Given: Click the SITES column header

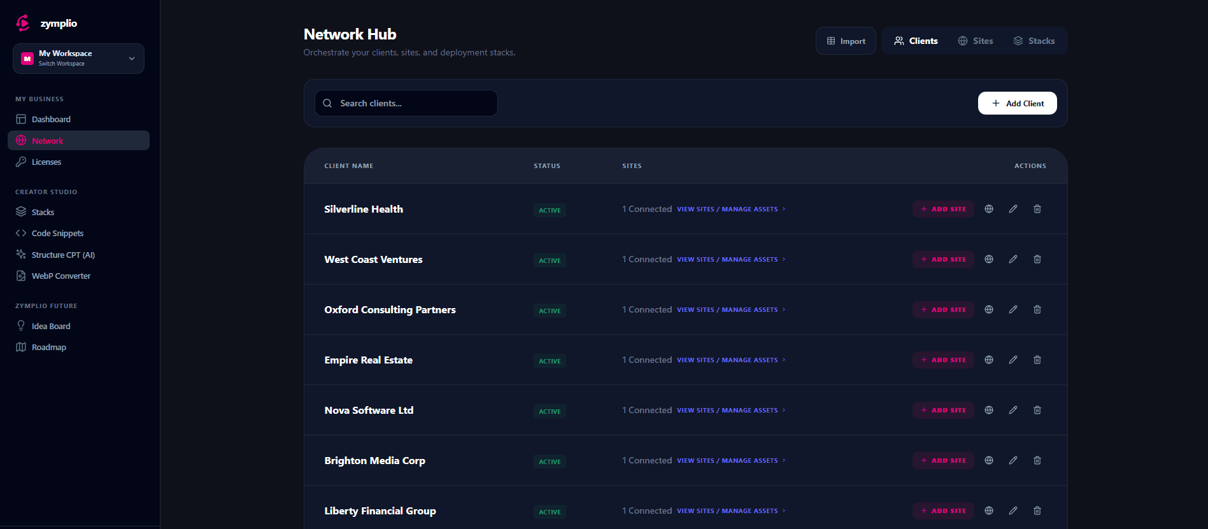Looking at the screenshot, I should point(632,166).
